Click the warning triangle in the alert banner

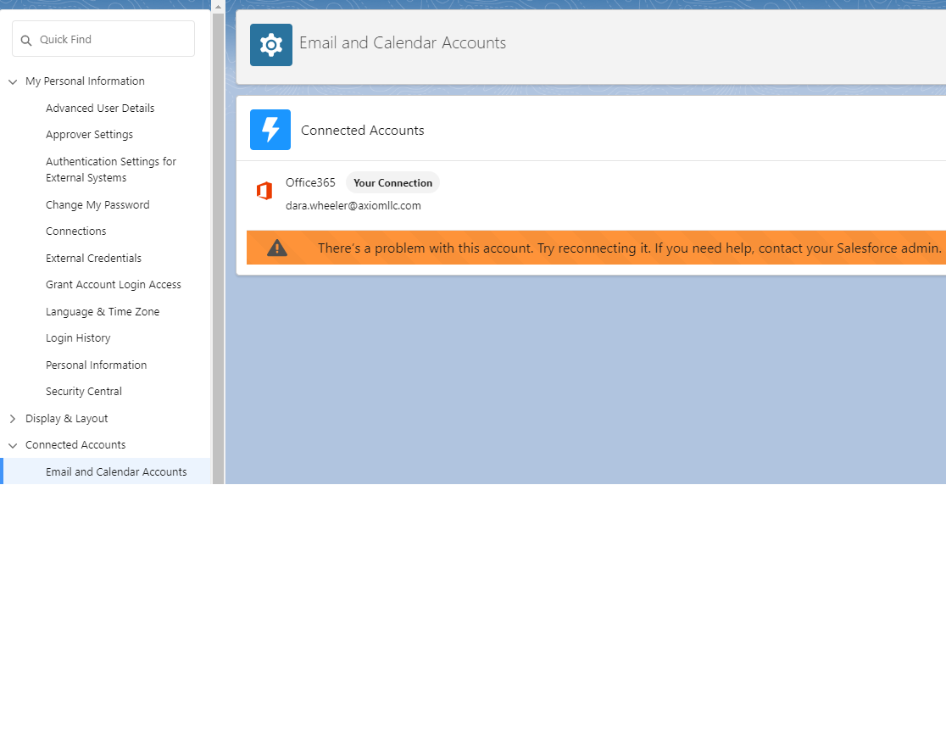[x=276, y=248]
